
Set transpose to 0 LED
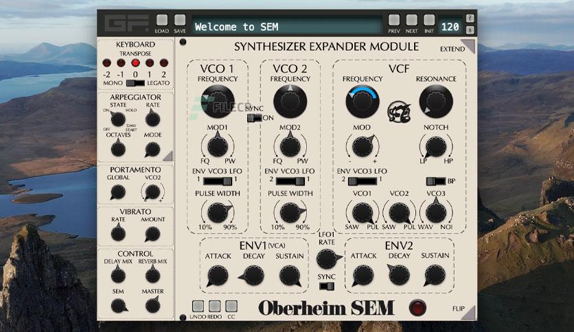135,63
